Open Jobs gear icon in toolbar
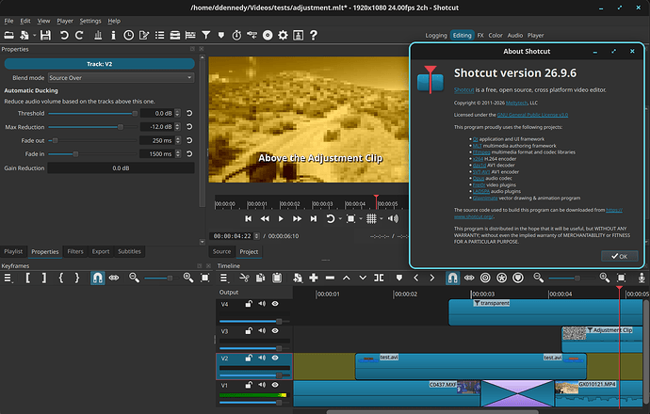 point(283,35)
